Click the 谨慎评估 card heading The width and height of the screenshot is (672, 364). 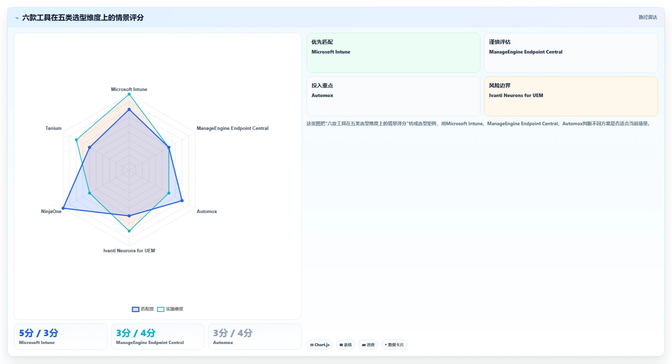point(500,42)
